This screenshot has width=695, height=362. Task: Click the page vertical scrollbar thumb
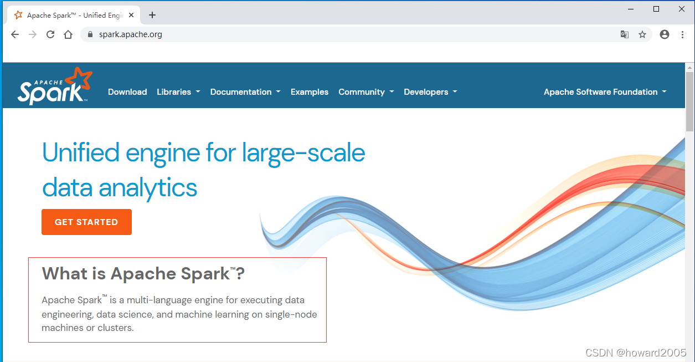689,102
